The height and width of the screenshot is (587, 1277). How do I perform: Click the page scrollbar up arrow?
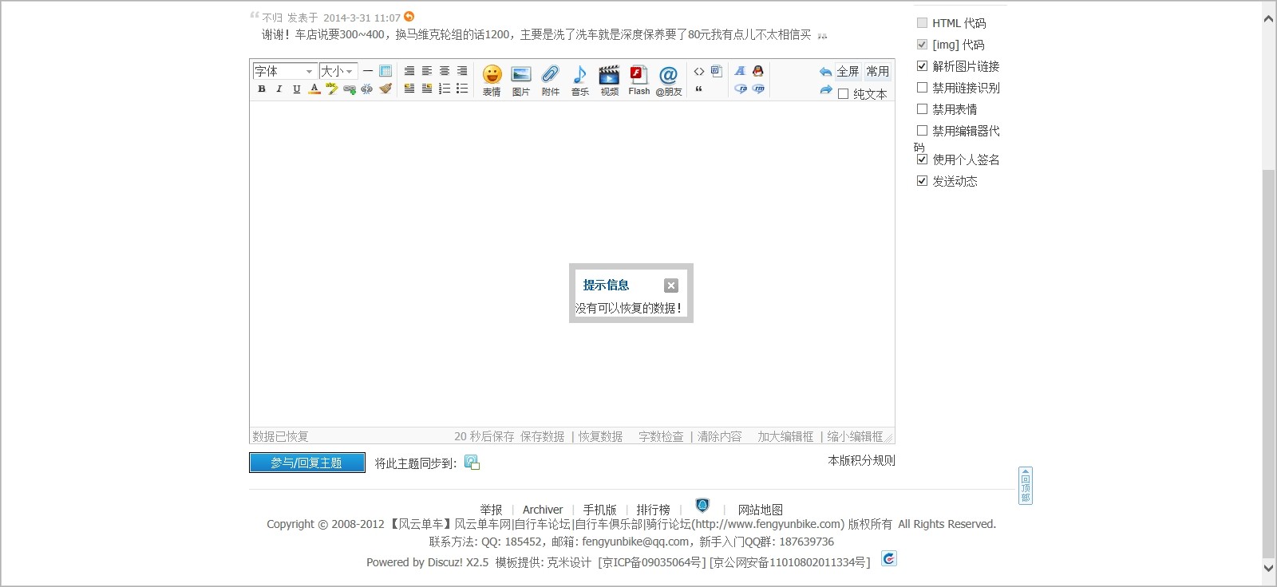[1269, 19]
